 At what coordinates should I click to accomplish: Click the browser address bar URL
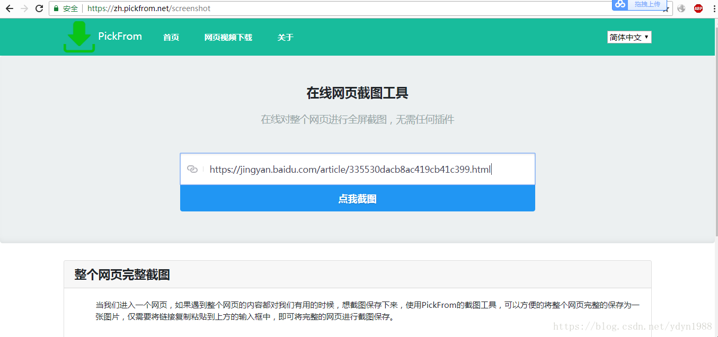149,8
